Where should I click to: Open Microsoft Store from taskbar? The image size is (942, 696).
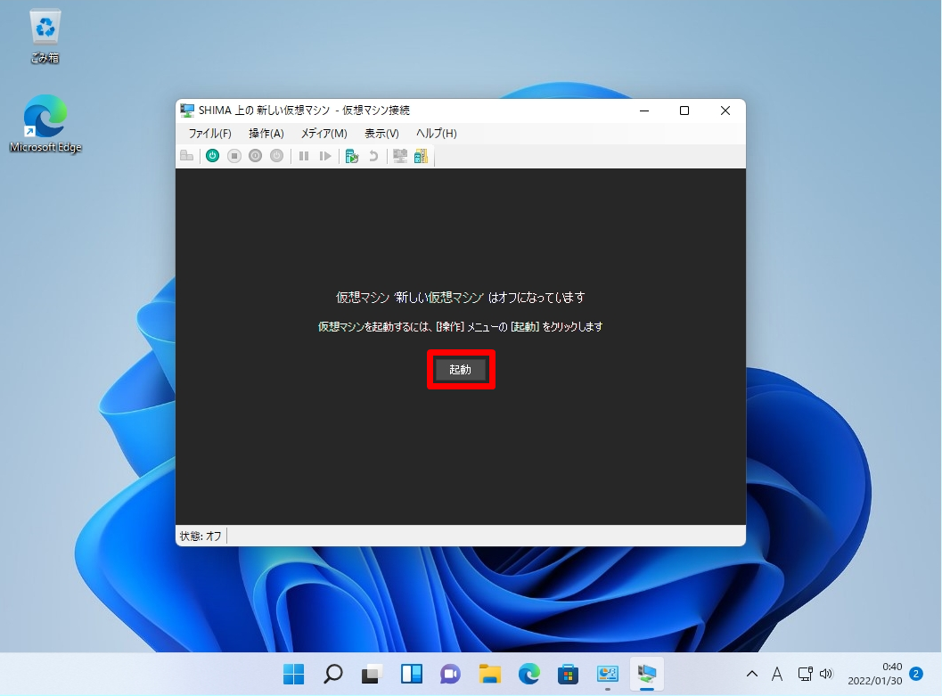tap(569, 674)
